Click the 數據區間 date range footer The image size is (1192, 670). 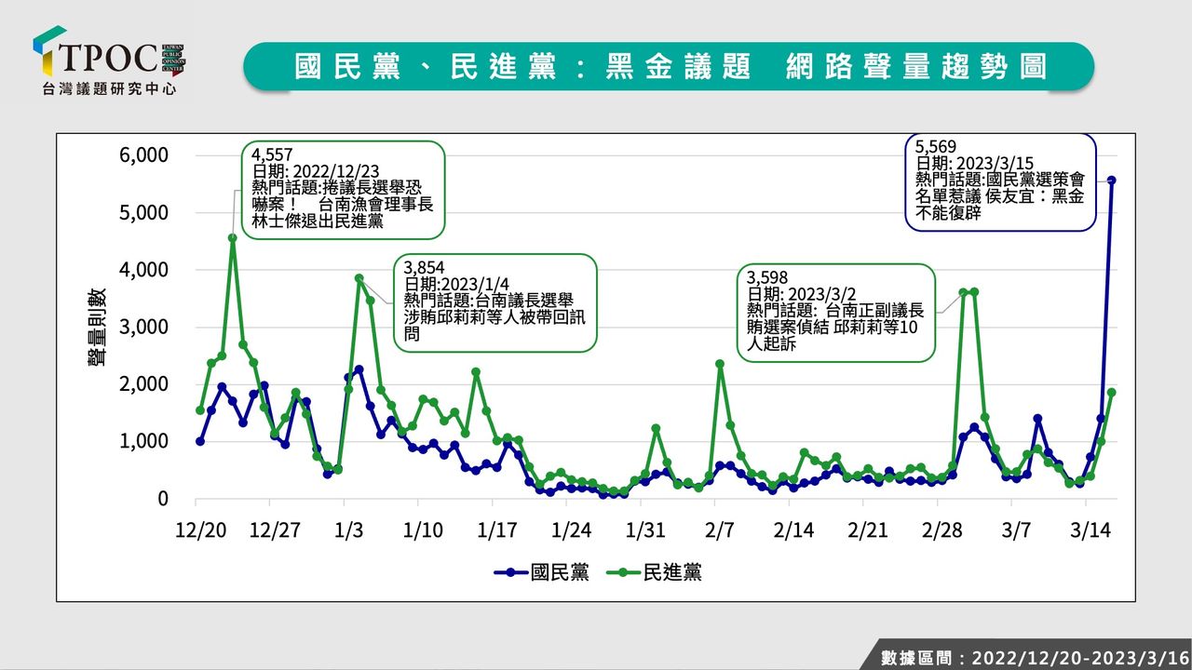pyautogui.click(x=1030, y=657)
